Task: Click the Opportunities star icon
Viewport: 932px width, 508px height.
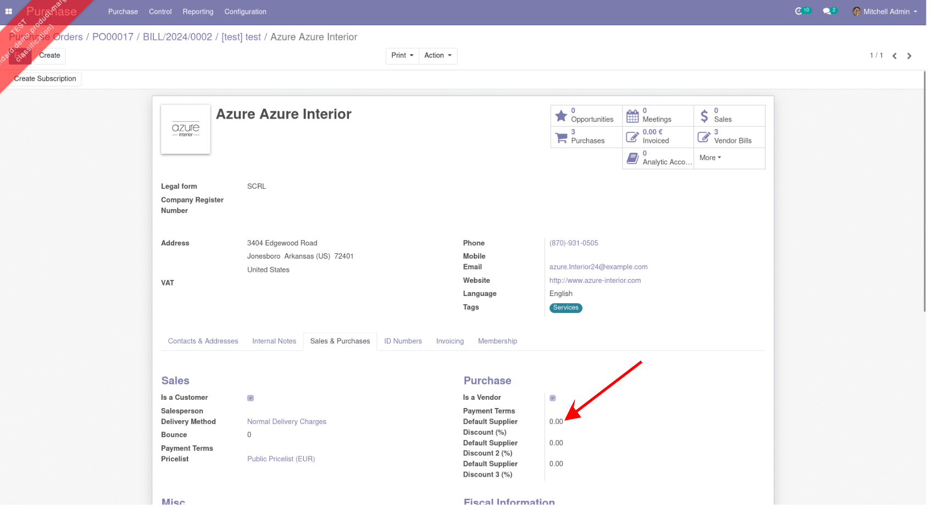Action: coord(561,115)
